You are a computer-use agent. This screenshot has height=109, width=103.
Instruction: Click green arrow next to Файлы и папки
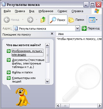point(9,72)
